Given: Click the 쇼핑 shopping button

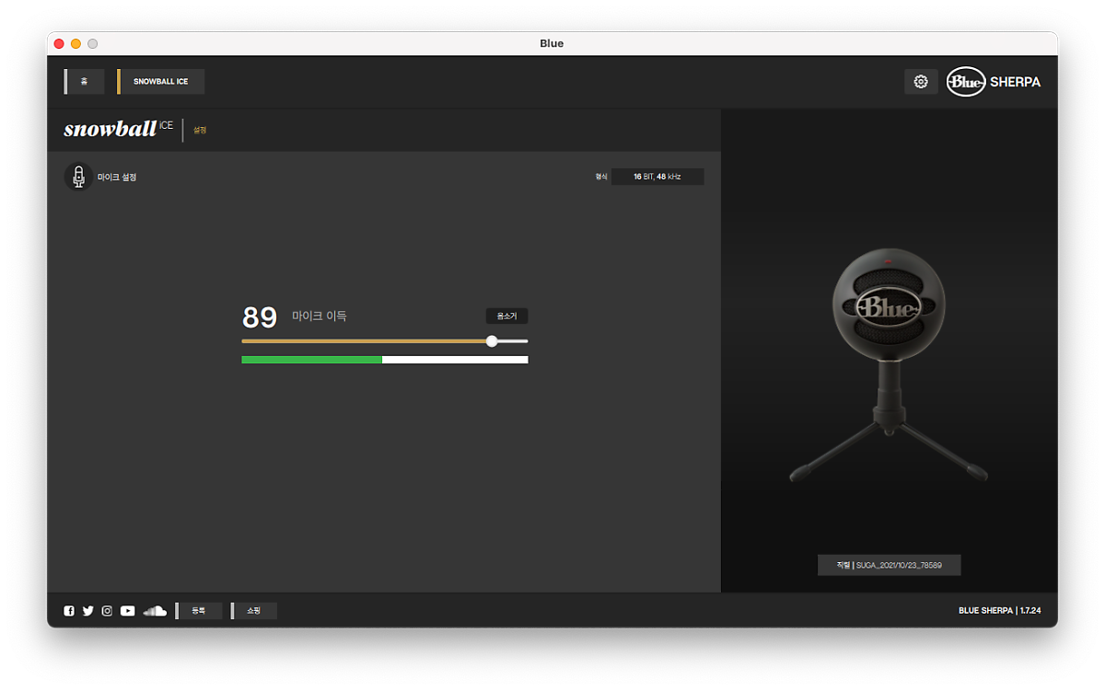Looking at the screenshot, I should point(253,611).
